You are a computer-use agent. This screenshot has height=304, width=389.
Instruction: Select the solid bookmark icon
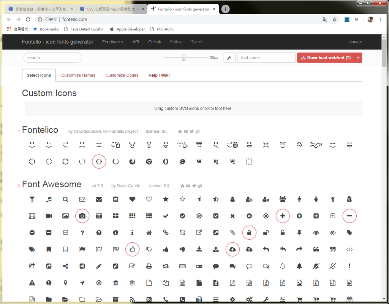click(x=49, y=249)
